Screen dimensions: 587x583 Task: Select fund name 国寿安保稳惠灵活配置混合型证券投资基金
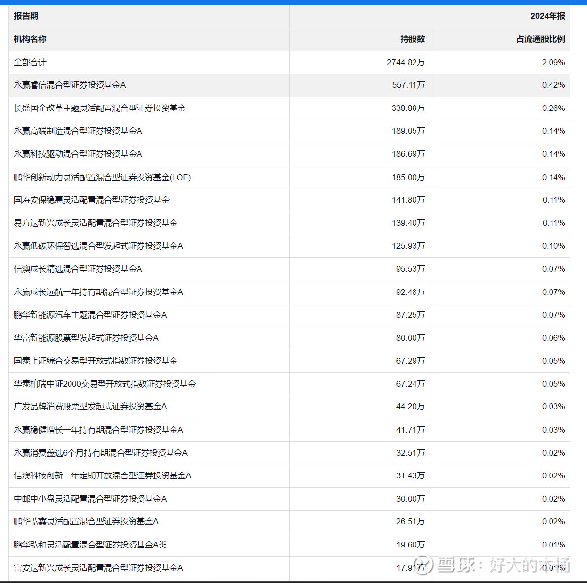91,200
